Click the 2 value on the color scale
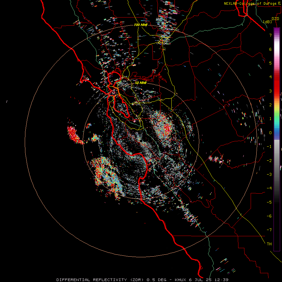Screen dimensions: 282x282 point(270,105)
